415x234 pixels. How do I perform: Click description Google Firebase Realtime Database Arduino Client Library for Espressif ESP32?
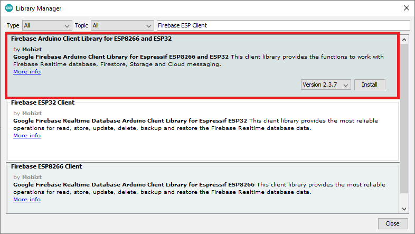pyautogui.click(x=130, y=121)
